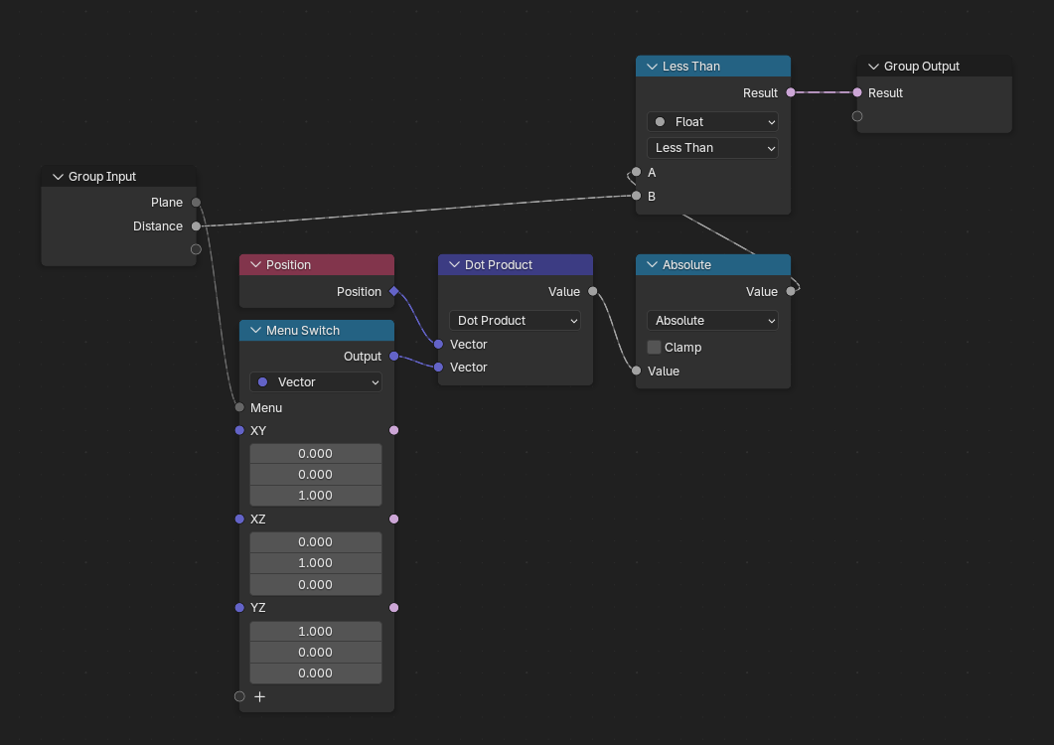This screenshot has width=1054, height=745.
Task: Click the Menu input socket on Menu Switch
Action: 239,407
